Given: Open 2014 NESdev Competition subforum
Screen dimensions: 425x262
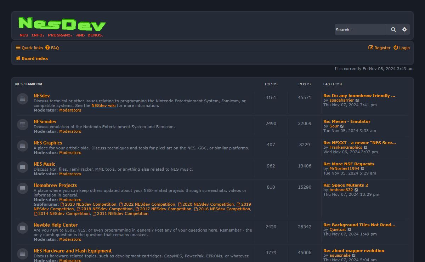Looking at the screenshot, I should (62, 213).
